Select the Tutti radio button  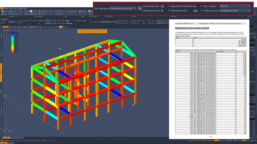[19, 23]
